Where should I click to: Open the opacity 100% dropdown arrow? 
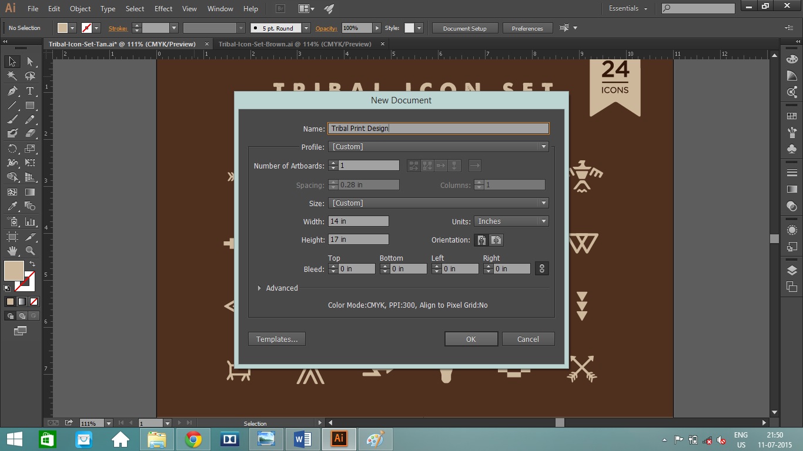click(377, 28)
